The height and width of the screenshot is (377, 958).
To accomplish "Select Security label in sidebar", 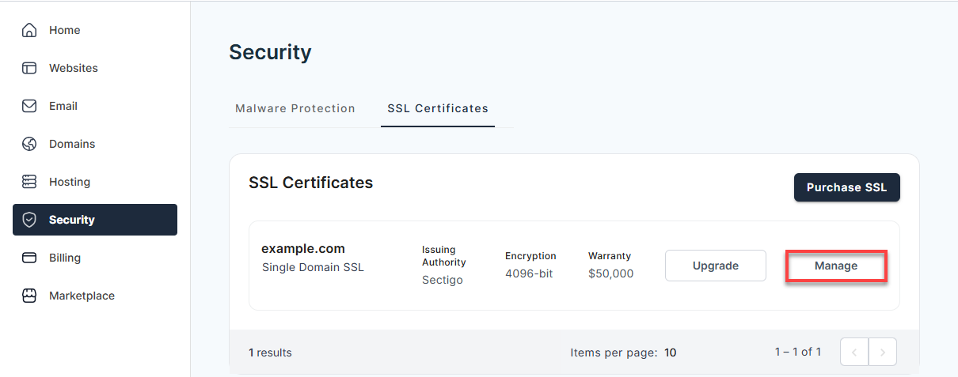I will [72, 220].
